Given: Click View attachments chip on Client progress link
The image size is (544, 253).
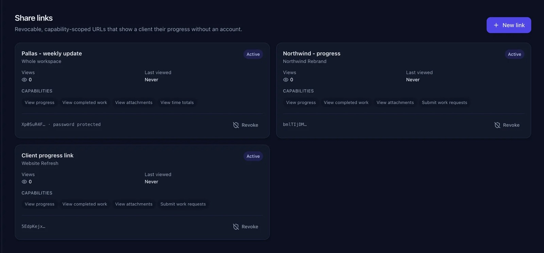Looking at the screenshot, I should pos(134,204).
